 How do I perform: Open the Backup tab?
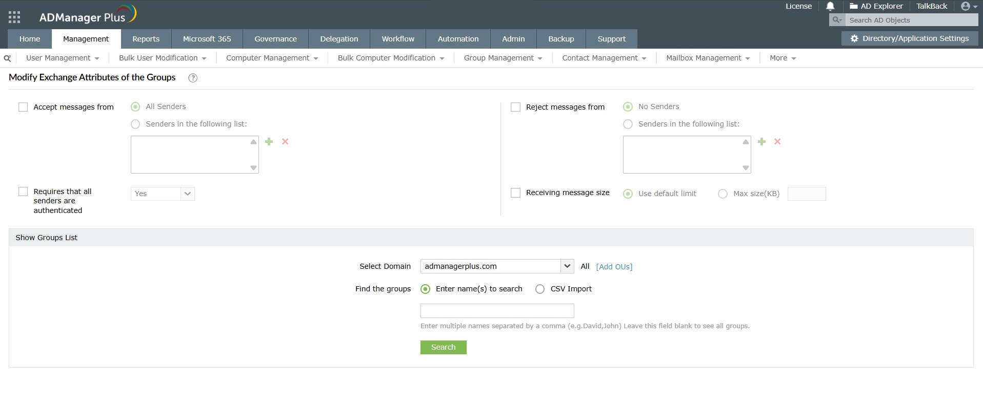point(561,39)
